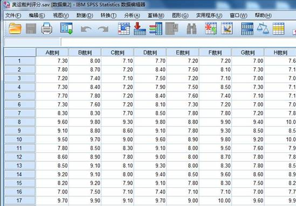The image size is (296, 206).
Task: Open Recall recently used dialogs icon
Action: 66,29
